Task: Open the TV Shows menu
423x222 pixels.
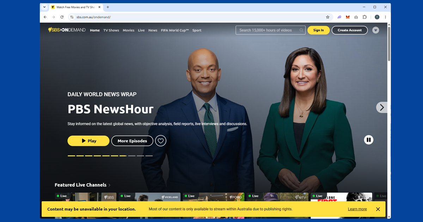Action: pos(111,30)
